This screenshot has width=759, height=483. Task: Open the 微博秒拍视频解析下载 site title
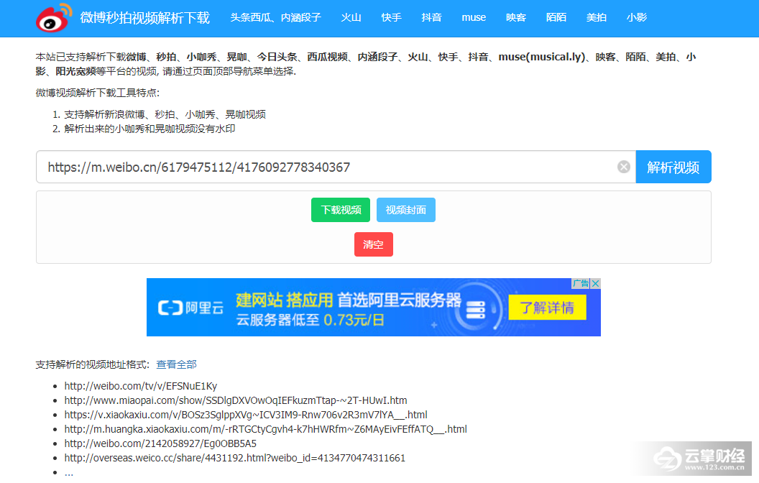pyautogui.click(x=144, y=18)
